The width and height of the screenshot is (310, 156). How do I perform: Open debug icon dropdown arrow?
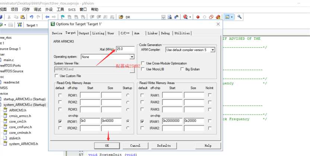190,17
